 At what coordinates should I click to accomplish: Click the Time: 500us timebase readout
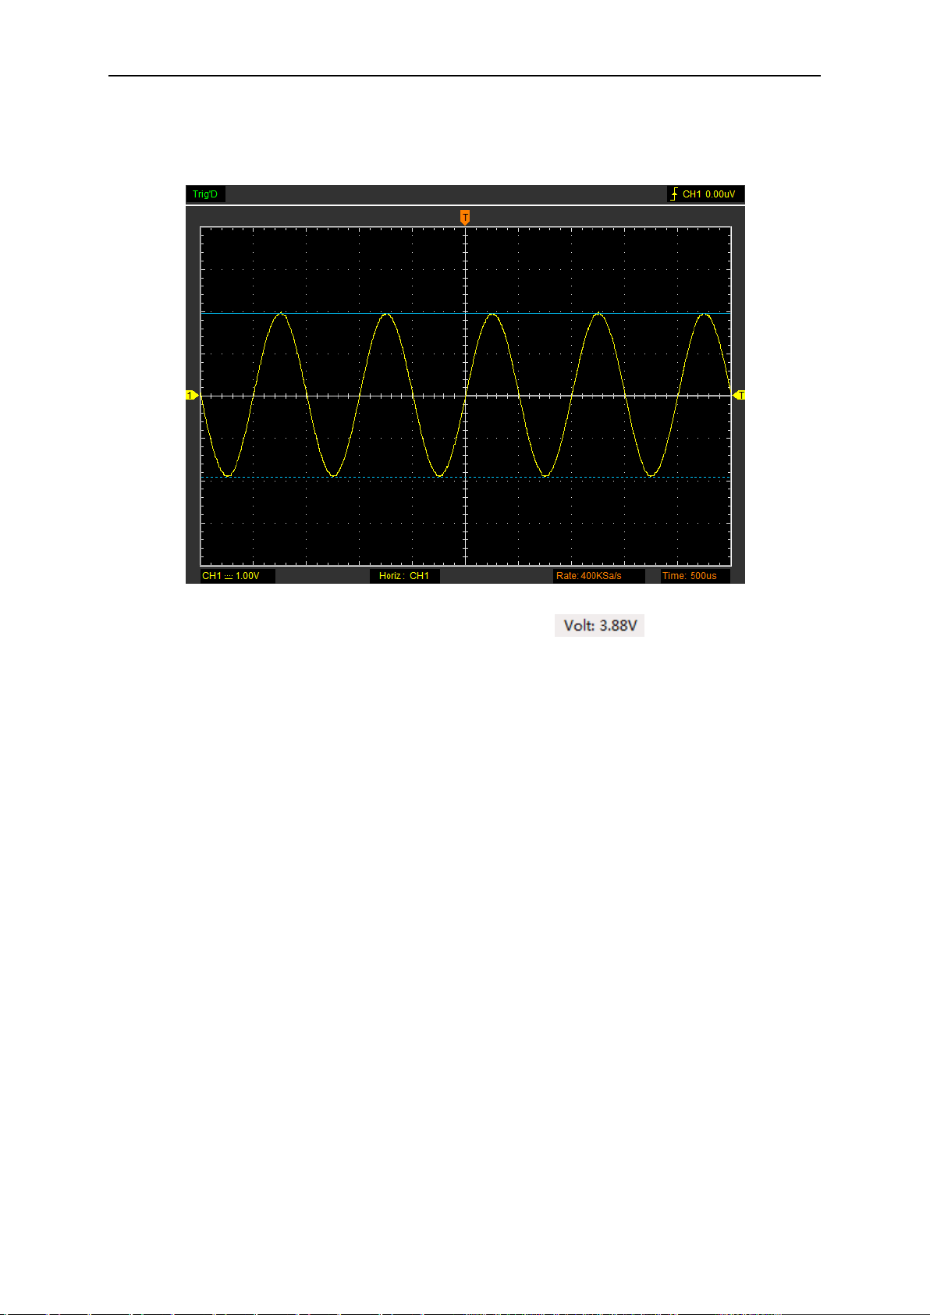(695, 576)
